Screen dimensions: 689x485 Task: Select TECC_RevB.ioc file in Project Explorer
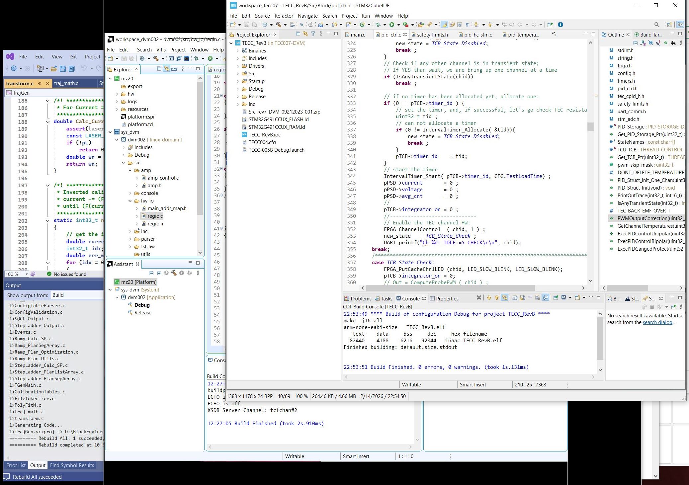point(264,134)
